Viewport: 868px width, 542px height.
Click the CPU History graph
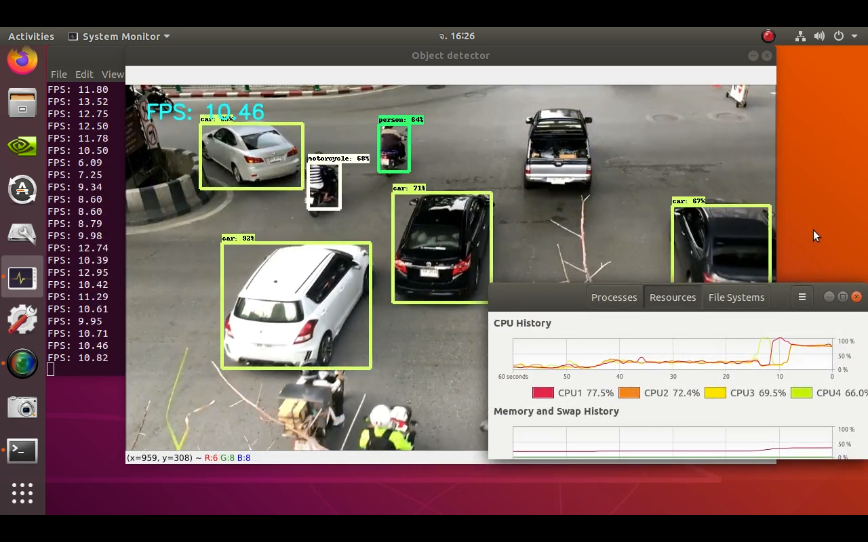click(673, 354)
